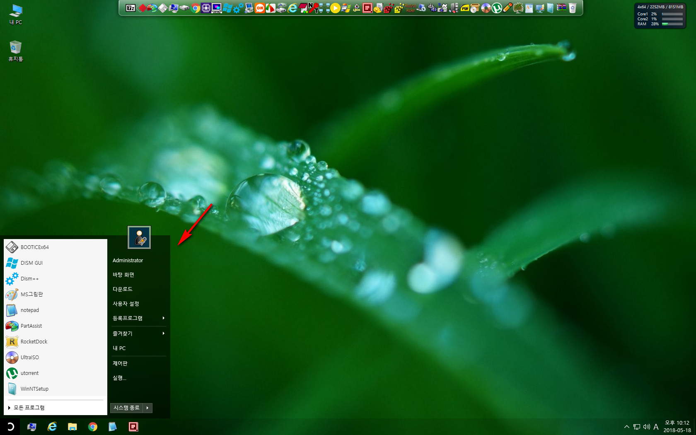Expand 모든 프로그램 (All Programs)

[x=55, y=408]
